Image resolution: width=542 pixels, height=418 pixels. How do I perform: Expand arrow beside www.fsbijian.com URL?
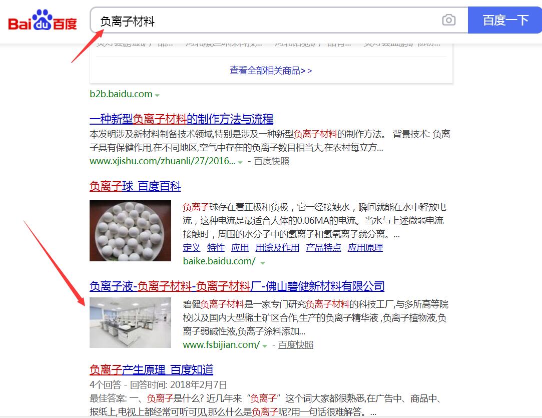tap(265, 346)
